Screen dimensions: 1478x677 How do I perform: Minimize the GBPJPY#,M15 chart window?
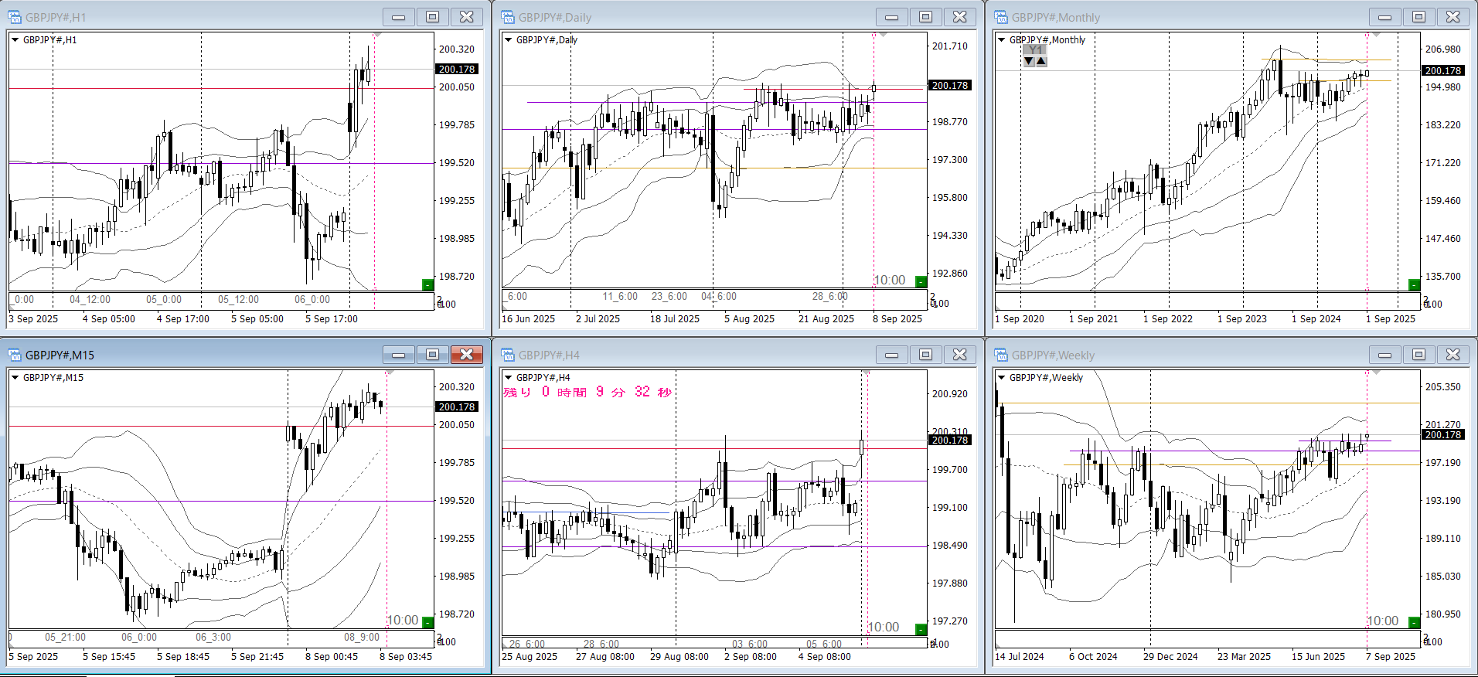399,355
